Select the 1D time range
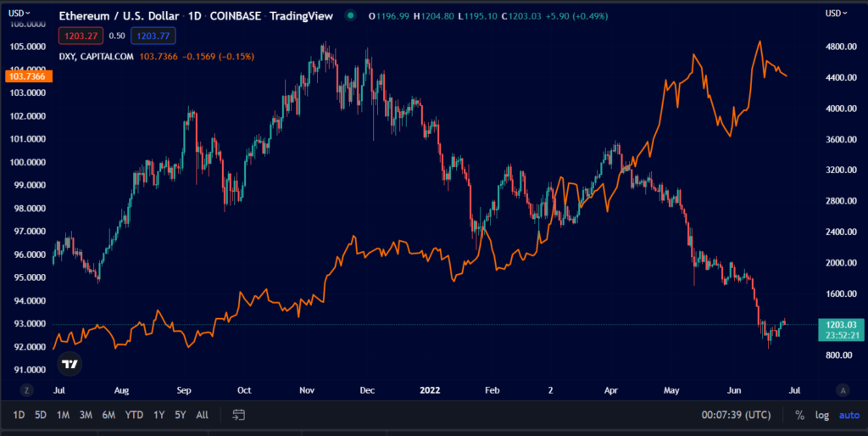Image resolution: width=868 pixels, height=436 pixels. (19, 415)
